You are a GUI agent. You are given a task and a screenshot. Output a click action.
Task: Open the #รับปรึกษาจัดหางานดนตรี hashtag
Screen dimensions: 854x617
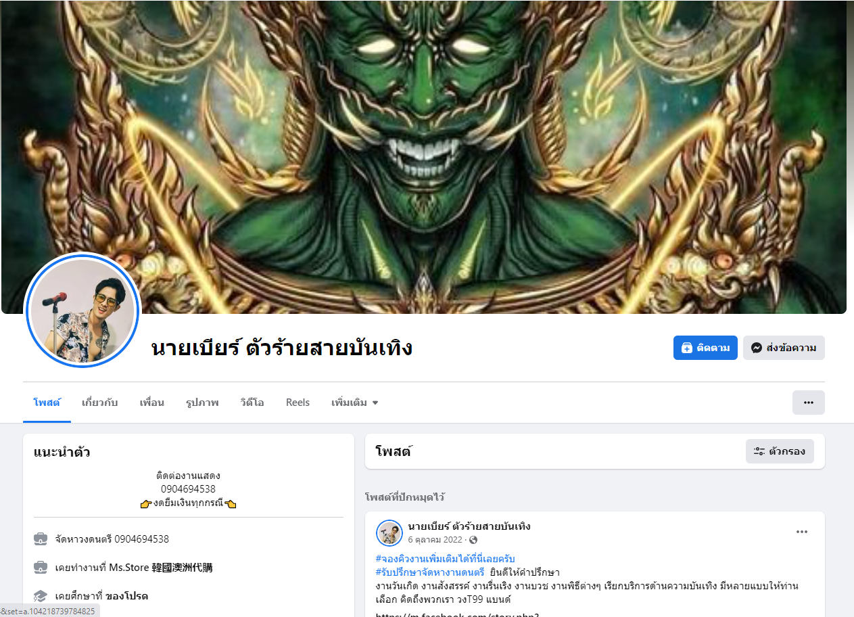tap(430, 572)
